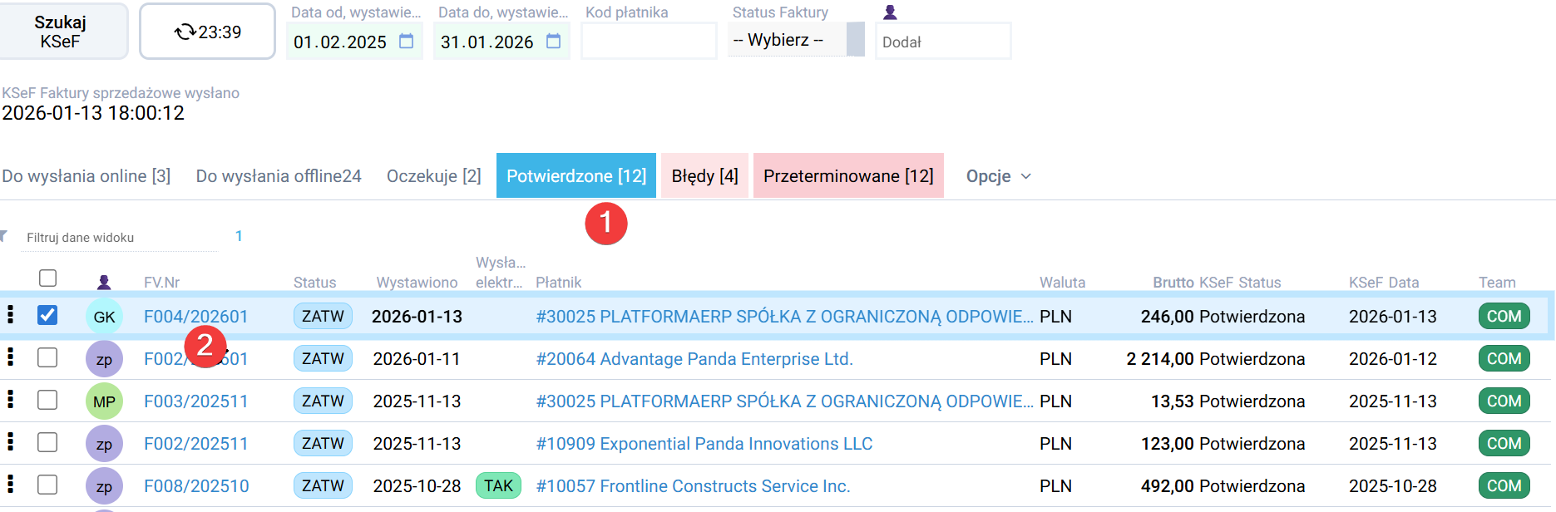Click the GK avatar on invoice F004/202601

(103, 316)
